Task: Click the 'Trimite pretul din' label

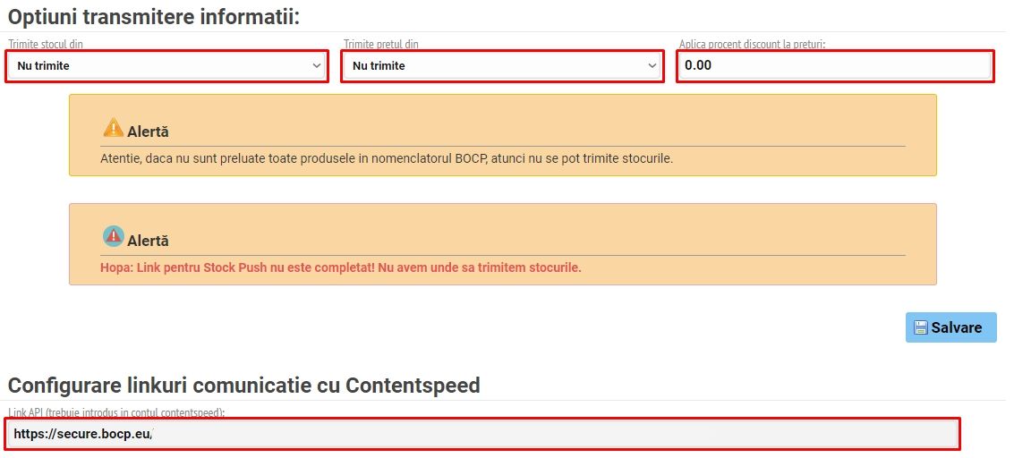Action: click(381, 44)
